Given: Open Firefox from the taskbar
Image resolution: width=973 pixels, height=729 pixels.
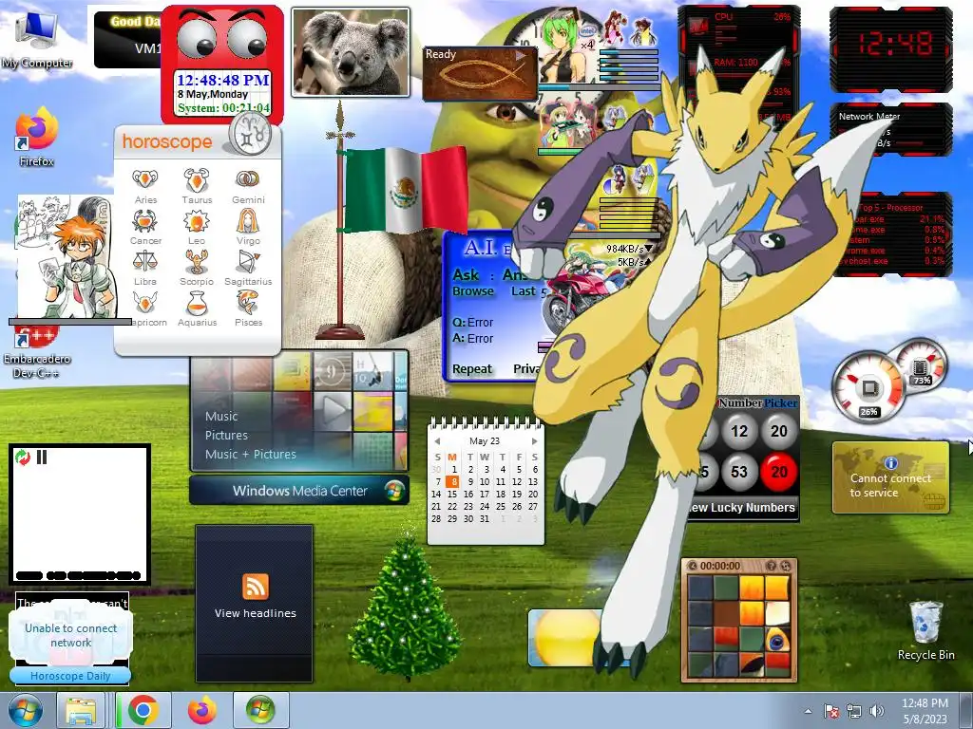Looking at the screenshot, I should [201, 710].
